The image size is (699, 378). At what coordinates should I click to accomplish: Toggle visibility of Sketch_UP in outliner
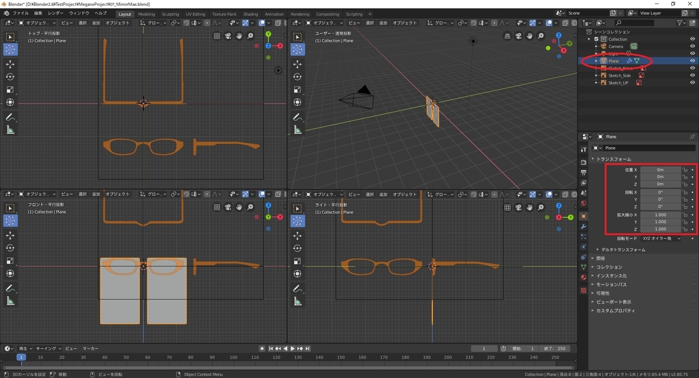coord(693,83)
